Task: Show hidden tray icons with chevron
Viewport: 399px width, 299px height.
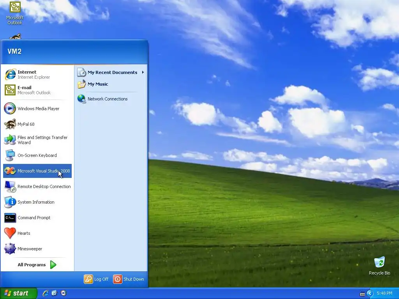Action: (x=370, y=294)
